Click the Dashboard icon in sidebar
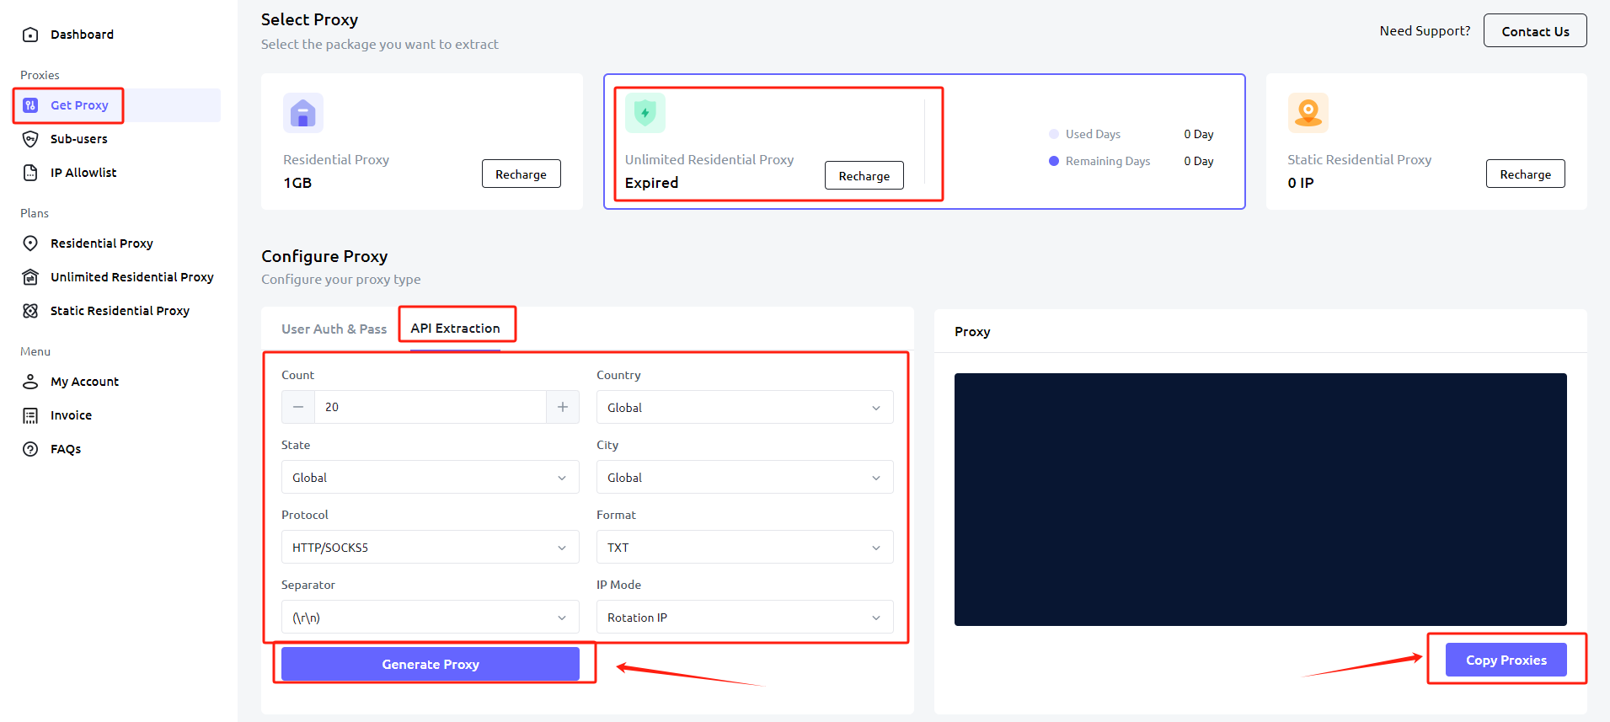Screen dimensions: 1610x722 pos(30,35)
